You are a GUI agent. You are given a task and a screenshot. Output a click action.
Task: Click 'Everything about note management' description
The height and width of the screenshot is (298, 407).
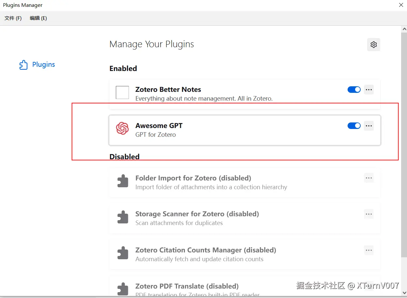click(x=204, y=98)
